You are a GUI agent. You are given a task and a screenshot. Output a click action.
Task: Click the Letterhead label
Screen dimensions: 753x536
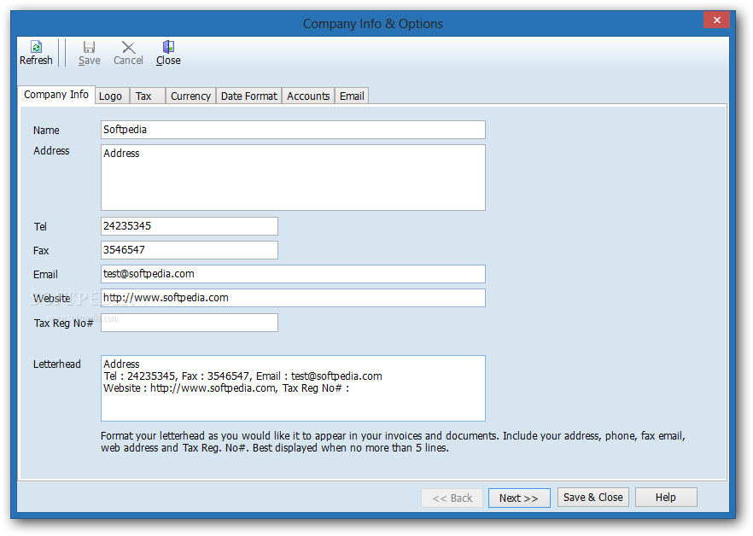point(56,364)
